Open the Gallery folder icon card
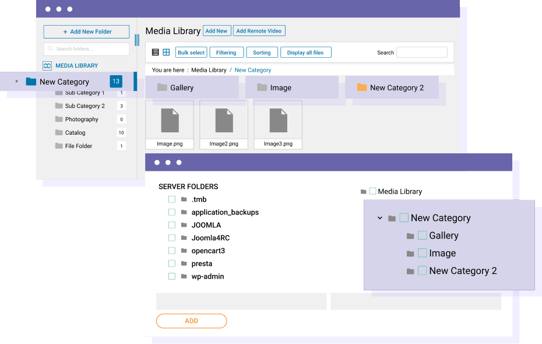The image size is (542, 344). (161, 87)
